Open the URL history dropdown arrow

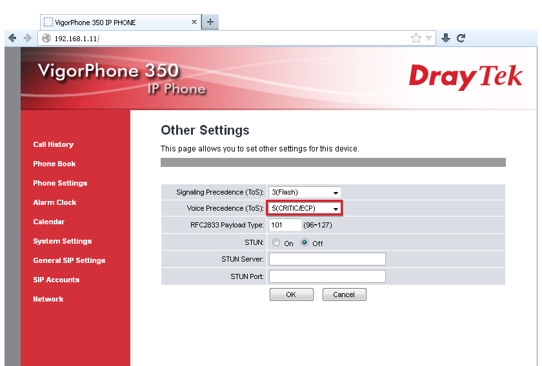428,38
